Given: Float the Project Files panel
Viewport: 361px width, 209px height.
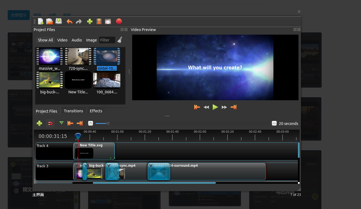Looking at the screenshot, I should click(x=122, y=30).
